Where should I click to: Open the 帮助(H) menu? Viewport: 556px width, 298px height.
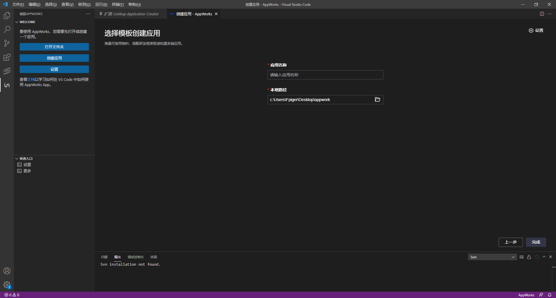click(134, 4)
